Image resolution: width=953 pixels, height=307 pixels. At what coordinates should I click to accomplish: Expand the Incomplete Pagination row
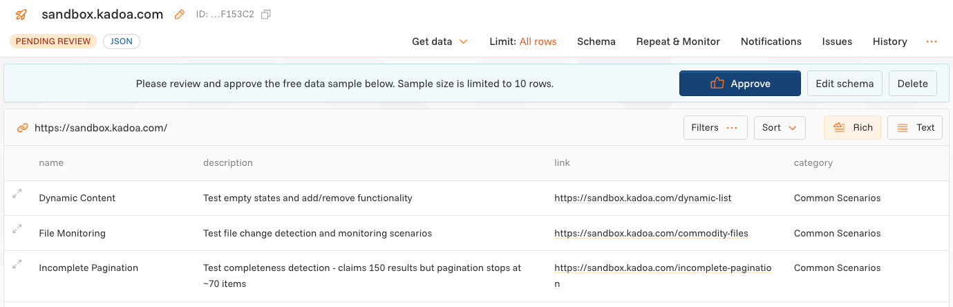(17, 263)
